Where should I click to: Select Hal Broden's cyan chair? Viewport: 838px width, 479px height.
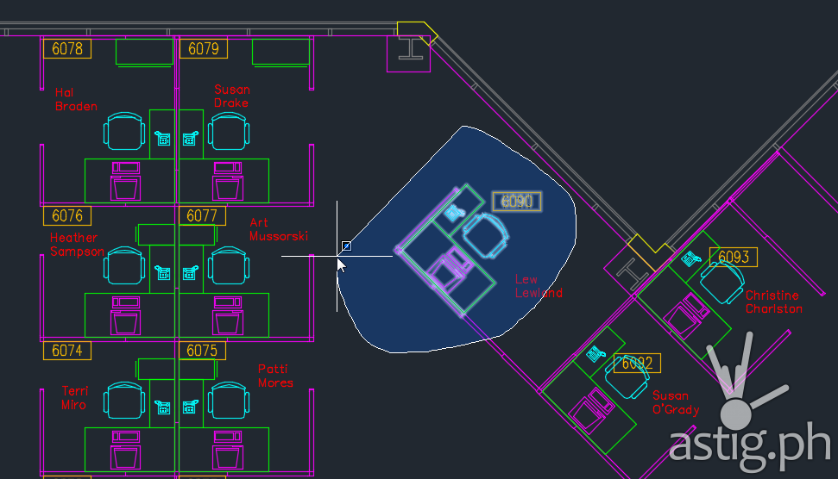click(x=124, y=131)
